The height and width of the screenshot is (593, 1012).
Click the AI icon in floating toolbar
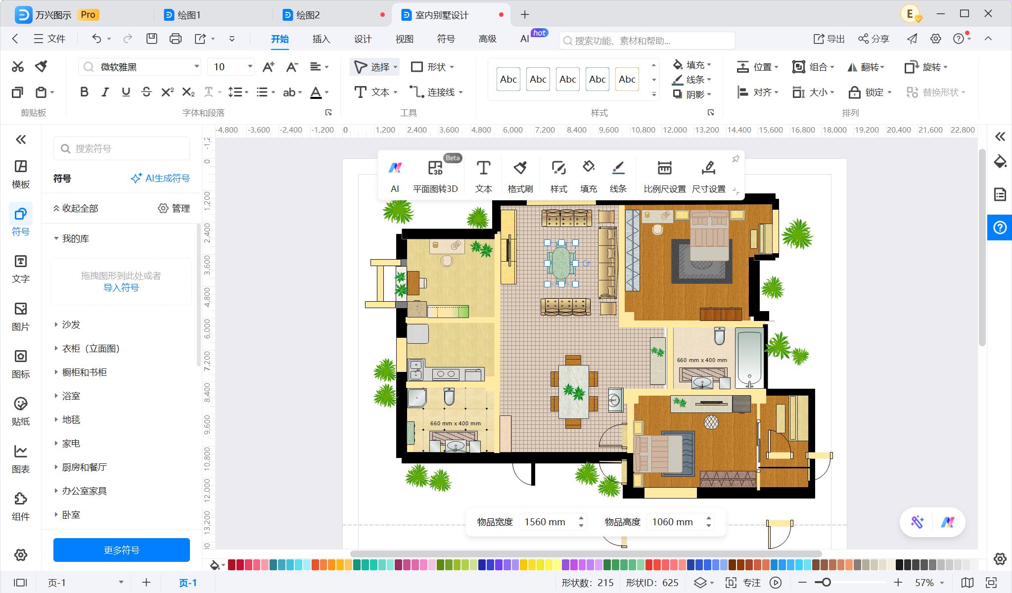395,176
